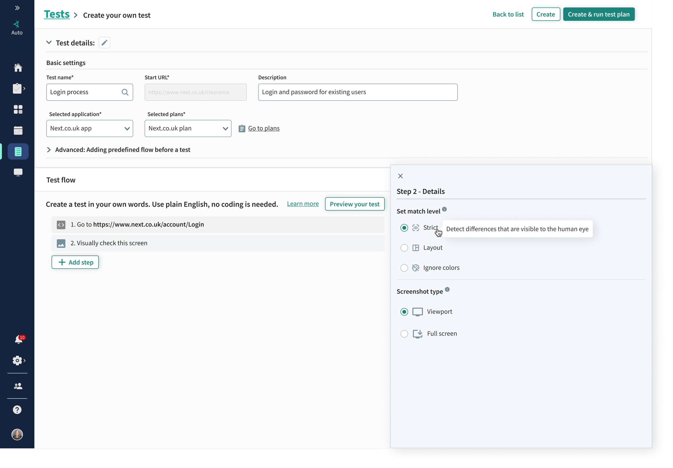
Task: Select the Ignore colors radio button
Action: (404, 268)
